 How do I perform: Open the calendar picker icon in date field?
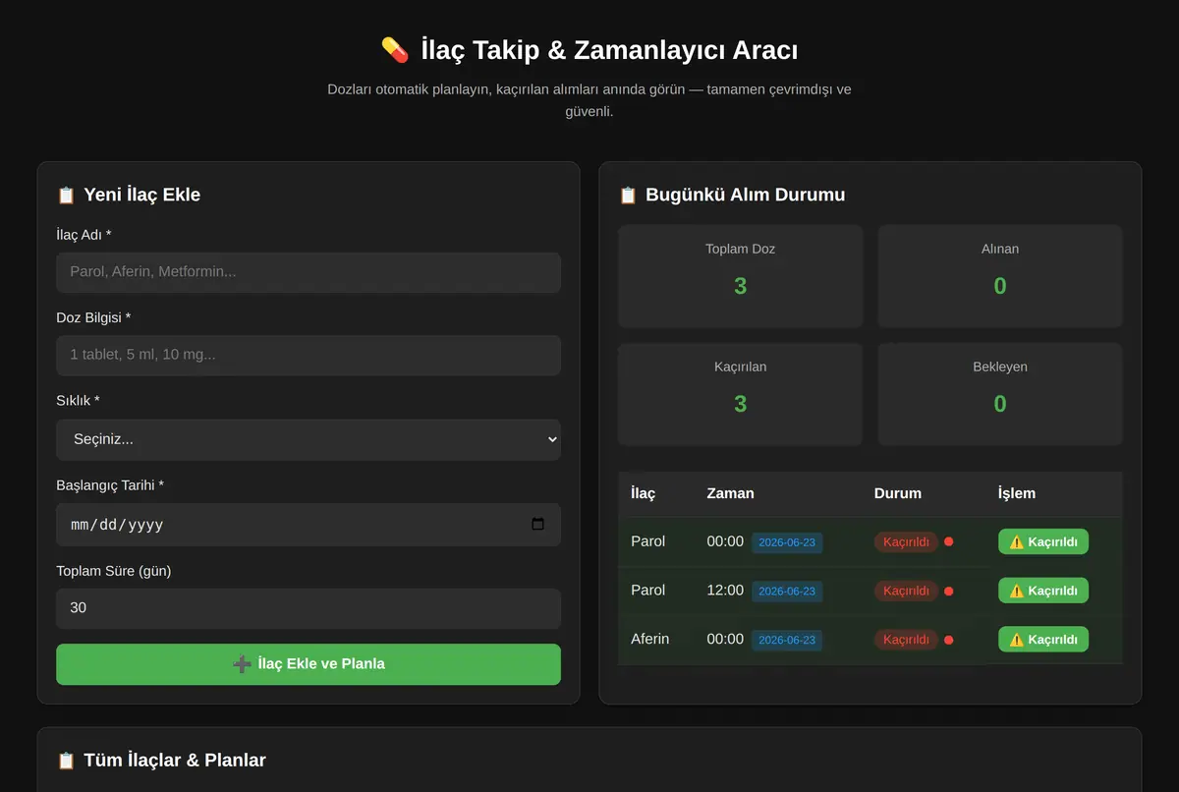[537, 525]
